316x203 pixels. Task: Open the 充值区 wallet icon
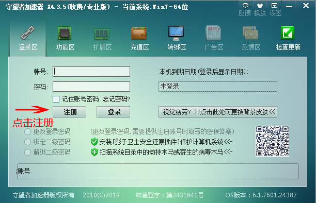pyautogui.click(x=139, y=33)
